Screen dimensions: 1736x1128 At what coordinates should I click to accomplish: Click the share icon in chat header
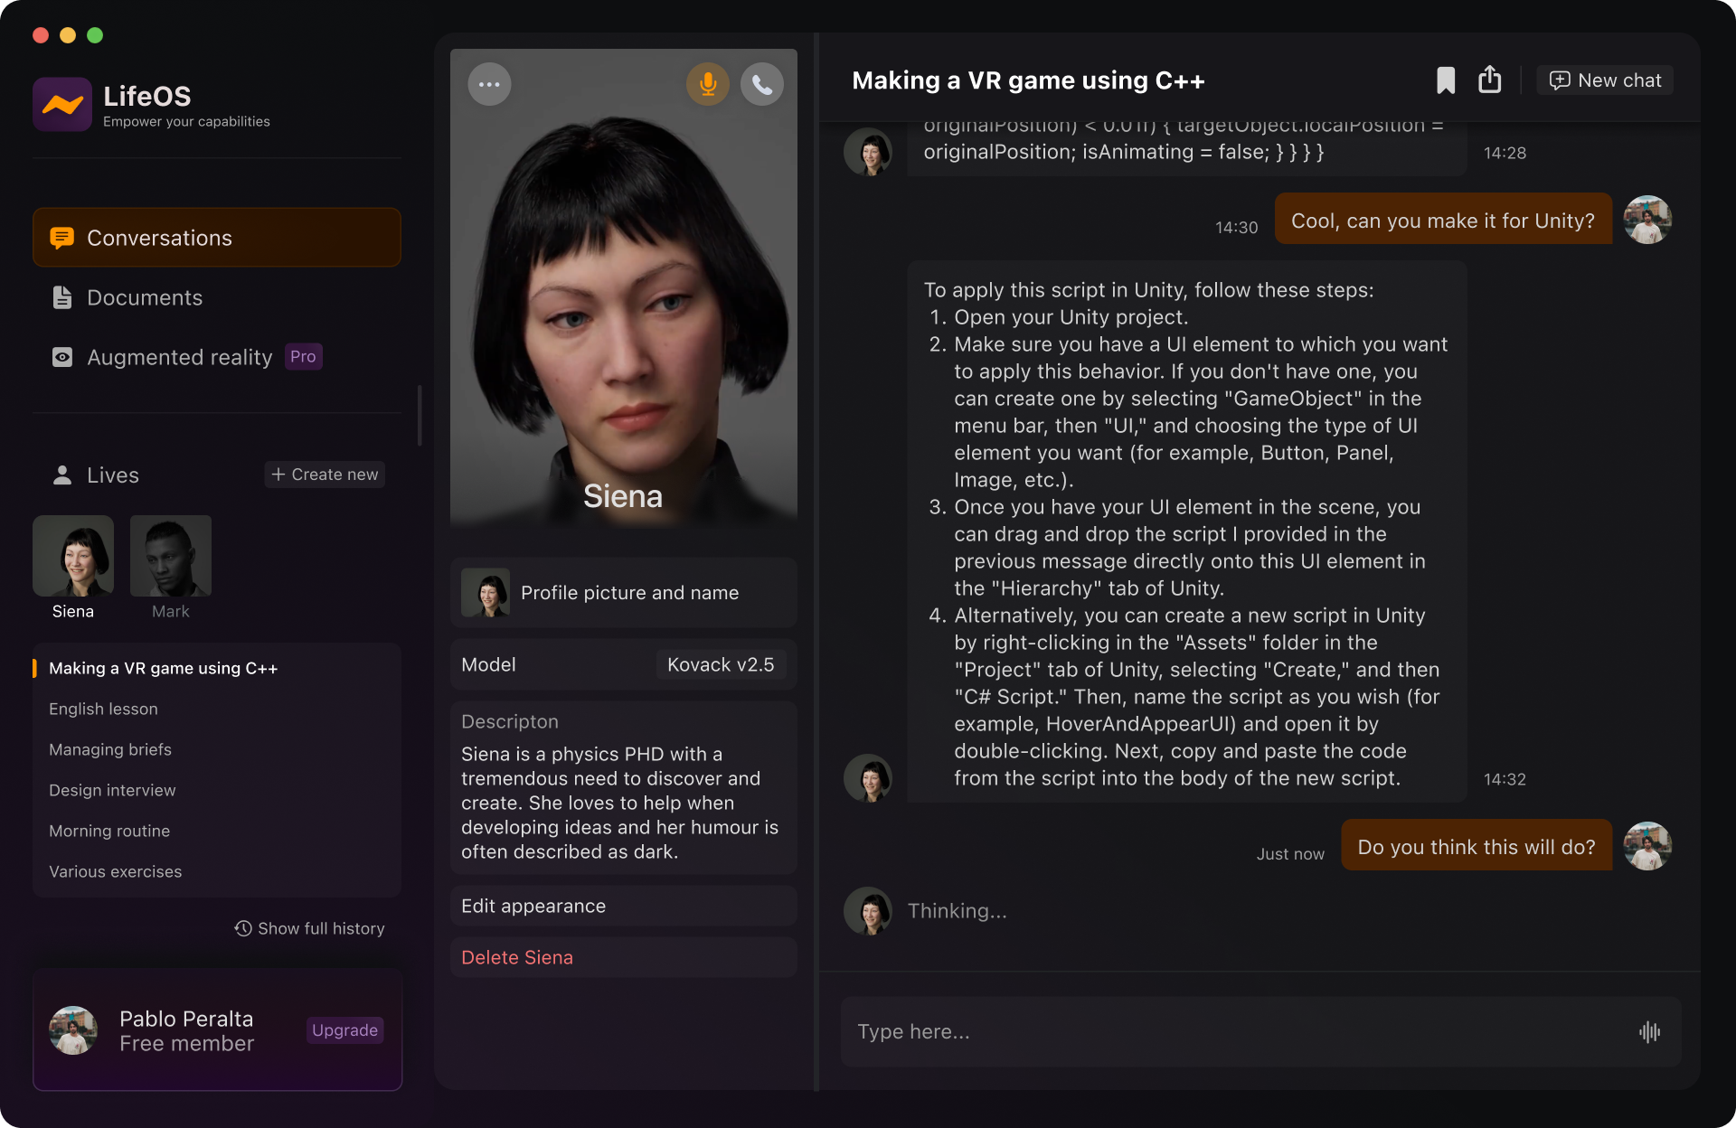point(1489,80)
